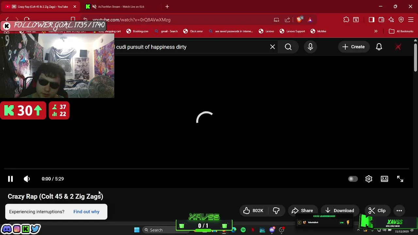The height and width of the screenshot is (235, 418).
Task: Click the video title 'Crazy Rap (Colt 45 & 2 Zig Zags)'
Action: (56, 196)
